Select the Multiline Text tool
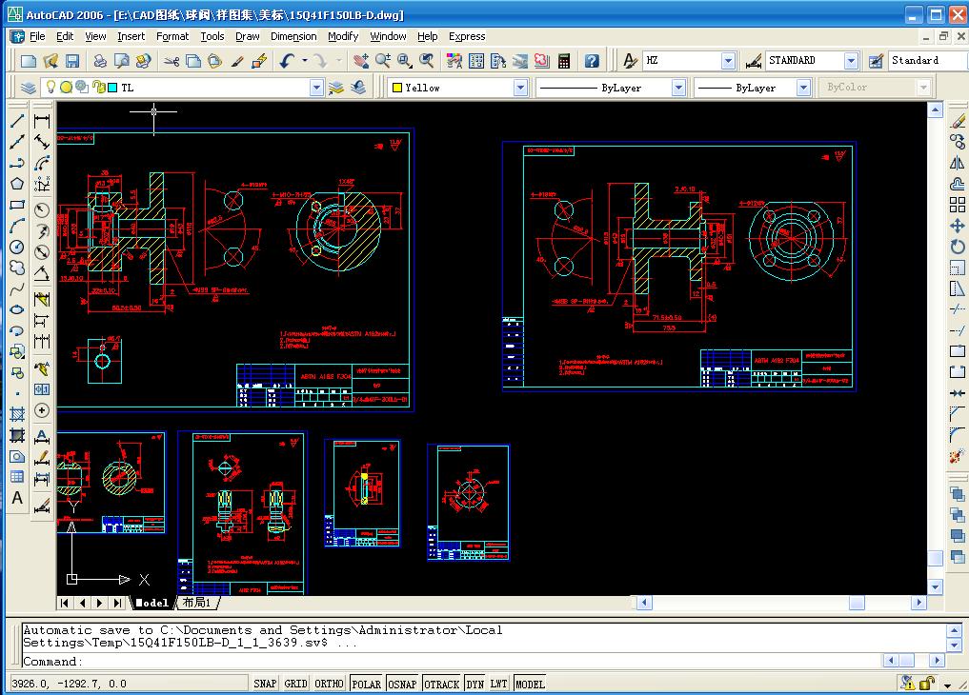 pos(17,498)
